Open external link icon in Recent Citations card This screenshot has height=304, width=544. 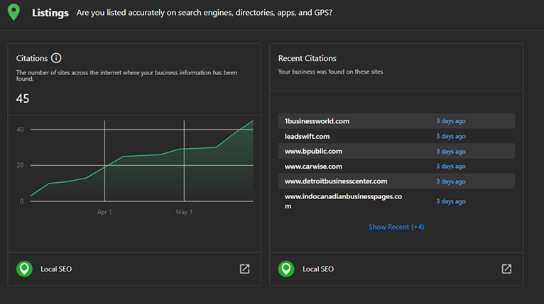[506, 269]
